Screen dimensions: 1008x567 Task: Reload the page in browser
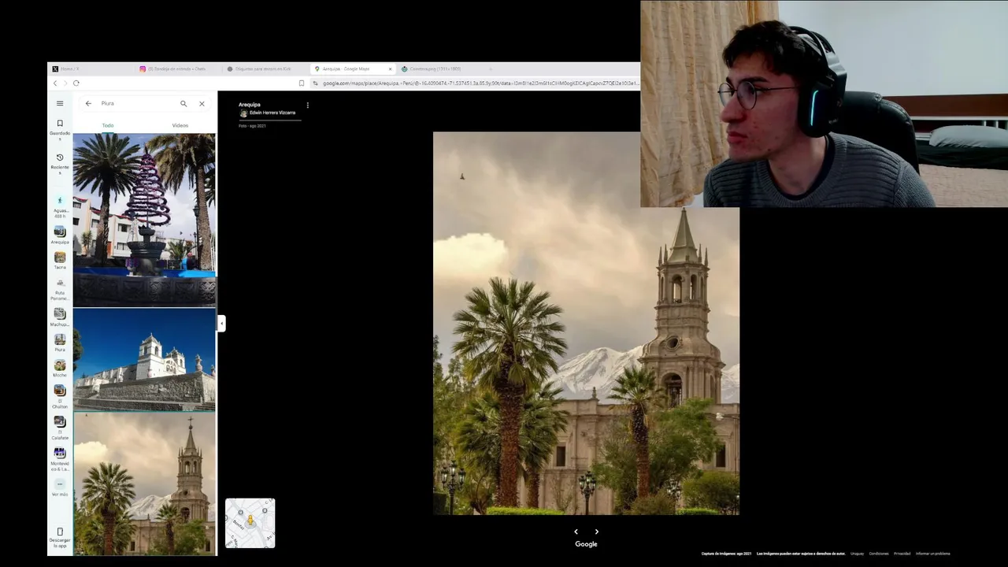pyautogui.click(x=76, y=83)
